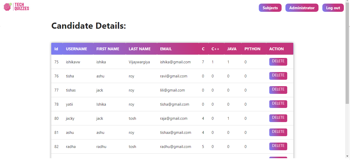
Task: Click the Tech Quizzes brain logo
Action: click(16, 7)
